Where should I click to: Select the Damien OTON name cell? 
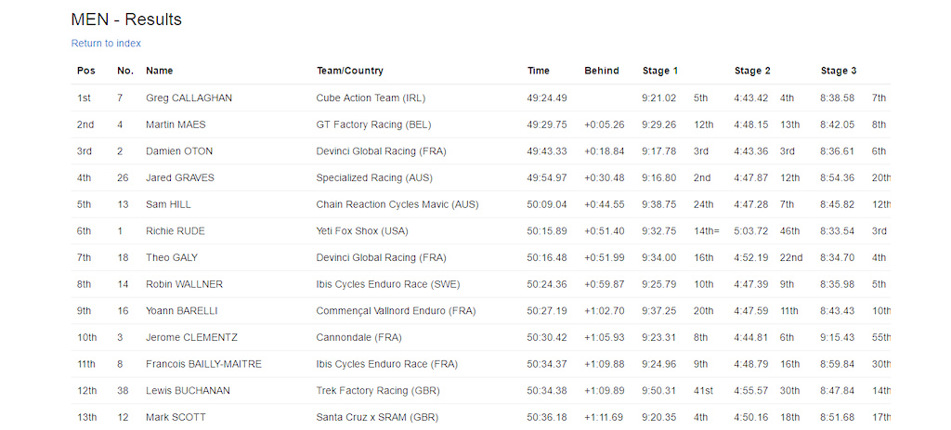(x=179, y=151)
